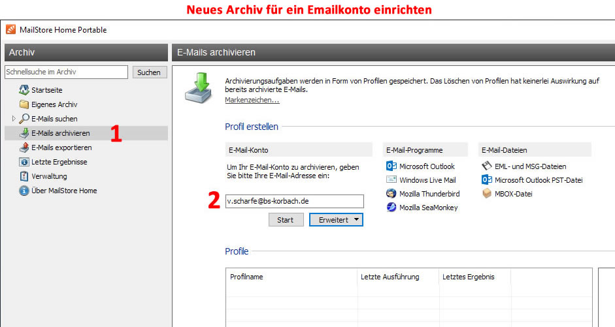Click the Schnellsuche im Archiv field
The image size is (615, 327).
pyautogui.click(x=66, y=72)
